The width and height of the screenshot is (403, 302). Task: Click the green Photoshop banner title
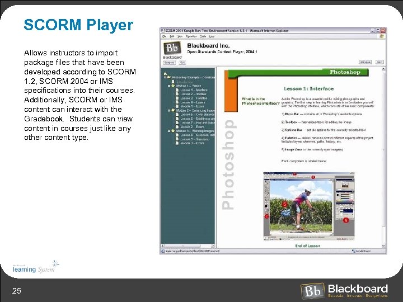click(345, 72)
